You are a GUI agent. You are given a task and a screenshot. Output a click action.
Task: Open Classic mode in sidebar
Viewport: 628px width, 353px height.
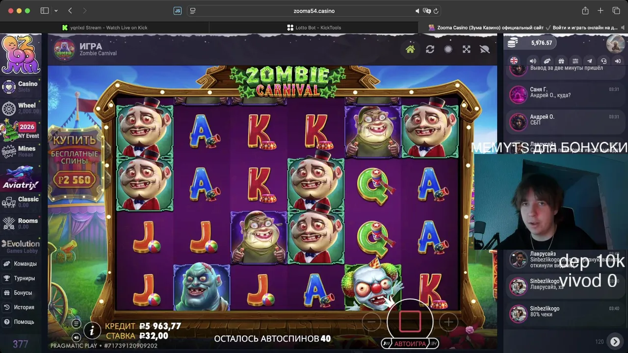(21, 202)
